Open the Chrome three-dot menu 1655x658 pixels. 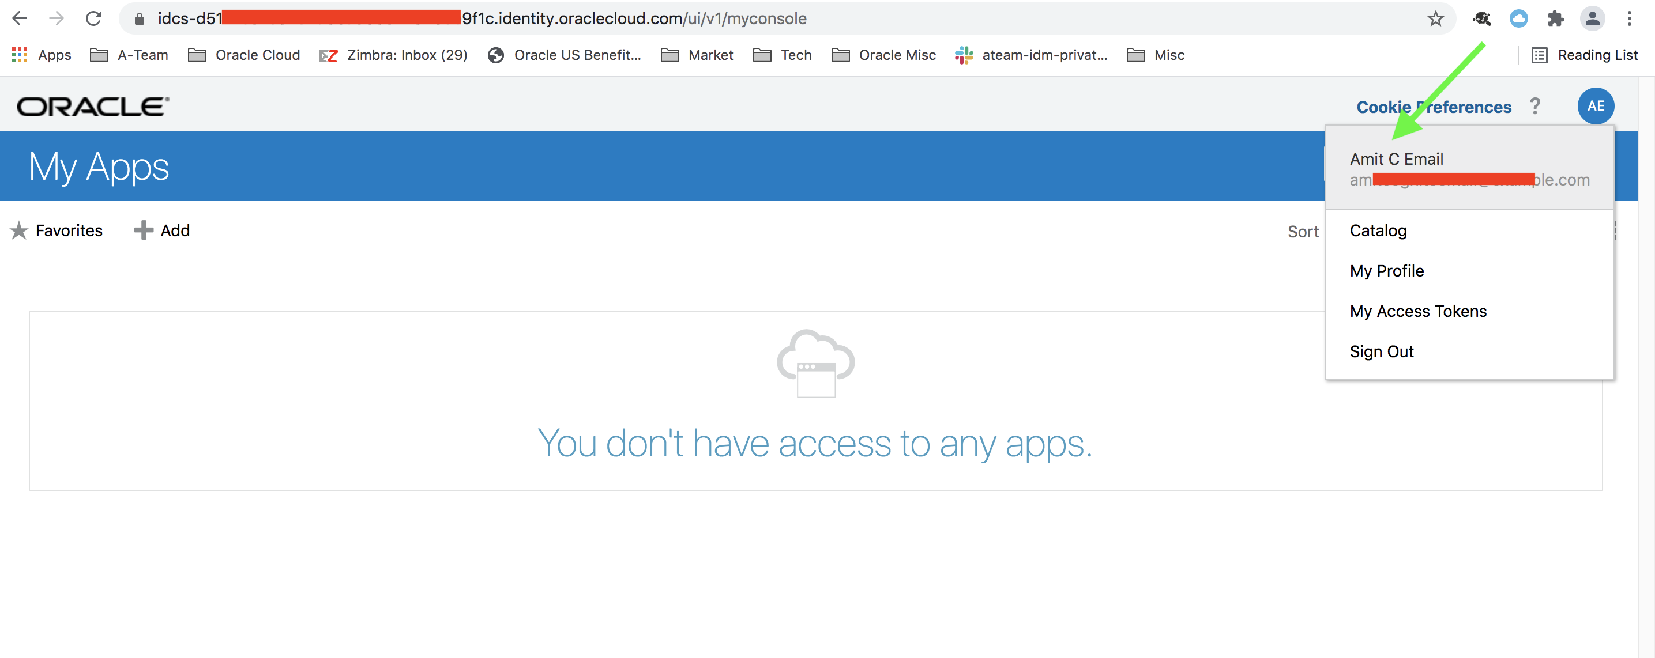click(x=1629, y=18)
